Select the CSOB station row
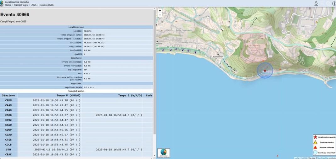 (8, 115)
